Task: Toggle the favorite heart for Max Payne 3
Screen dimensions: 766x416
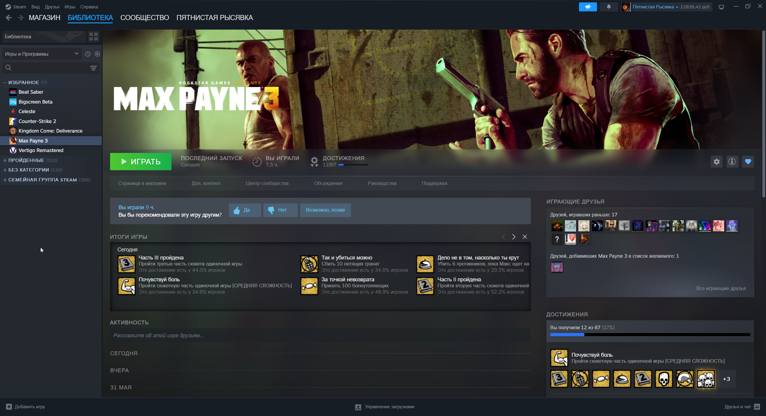Action: [x=748, y=162]
